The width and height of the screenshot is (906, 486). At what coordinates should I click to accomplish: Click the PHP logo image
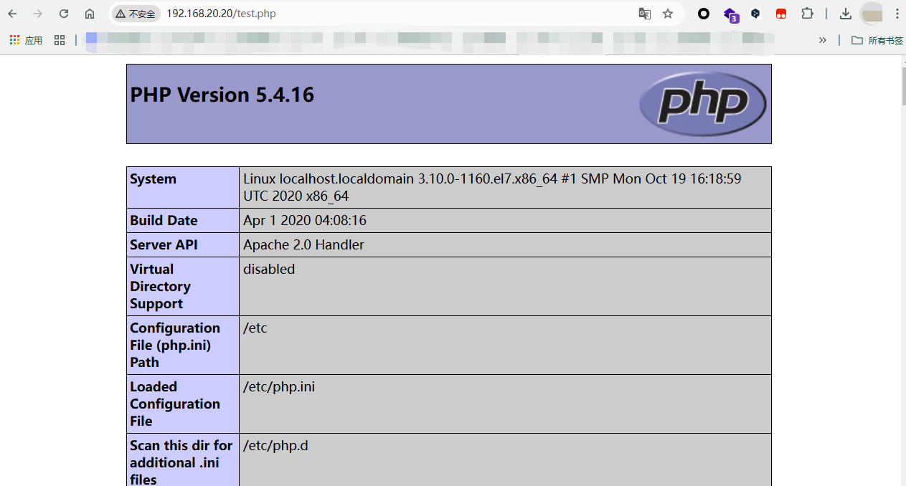coord(702,104)
